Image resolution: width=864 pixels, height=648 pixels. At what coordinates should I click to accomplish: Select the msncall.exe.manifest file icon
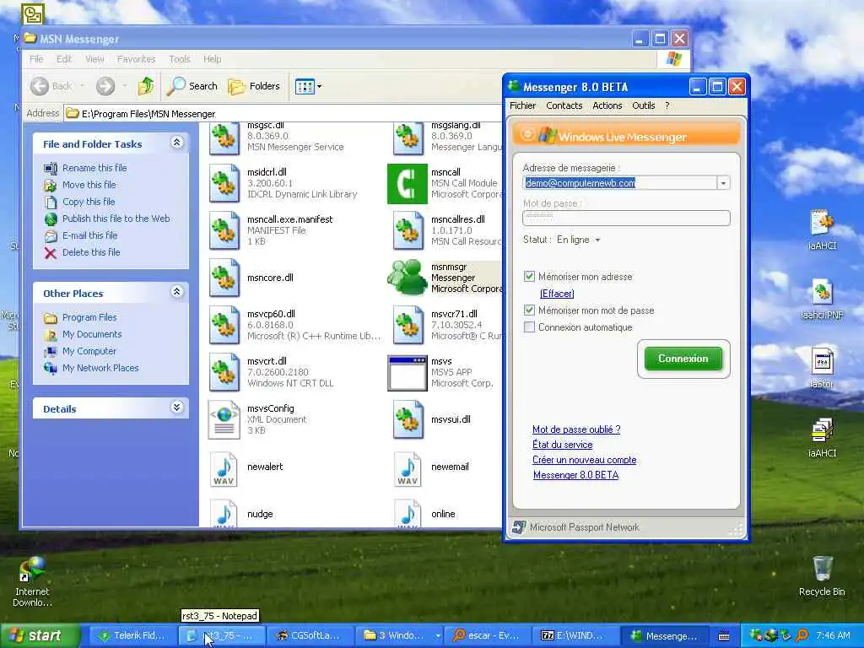[224, 231]
